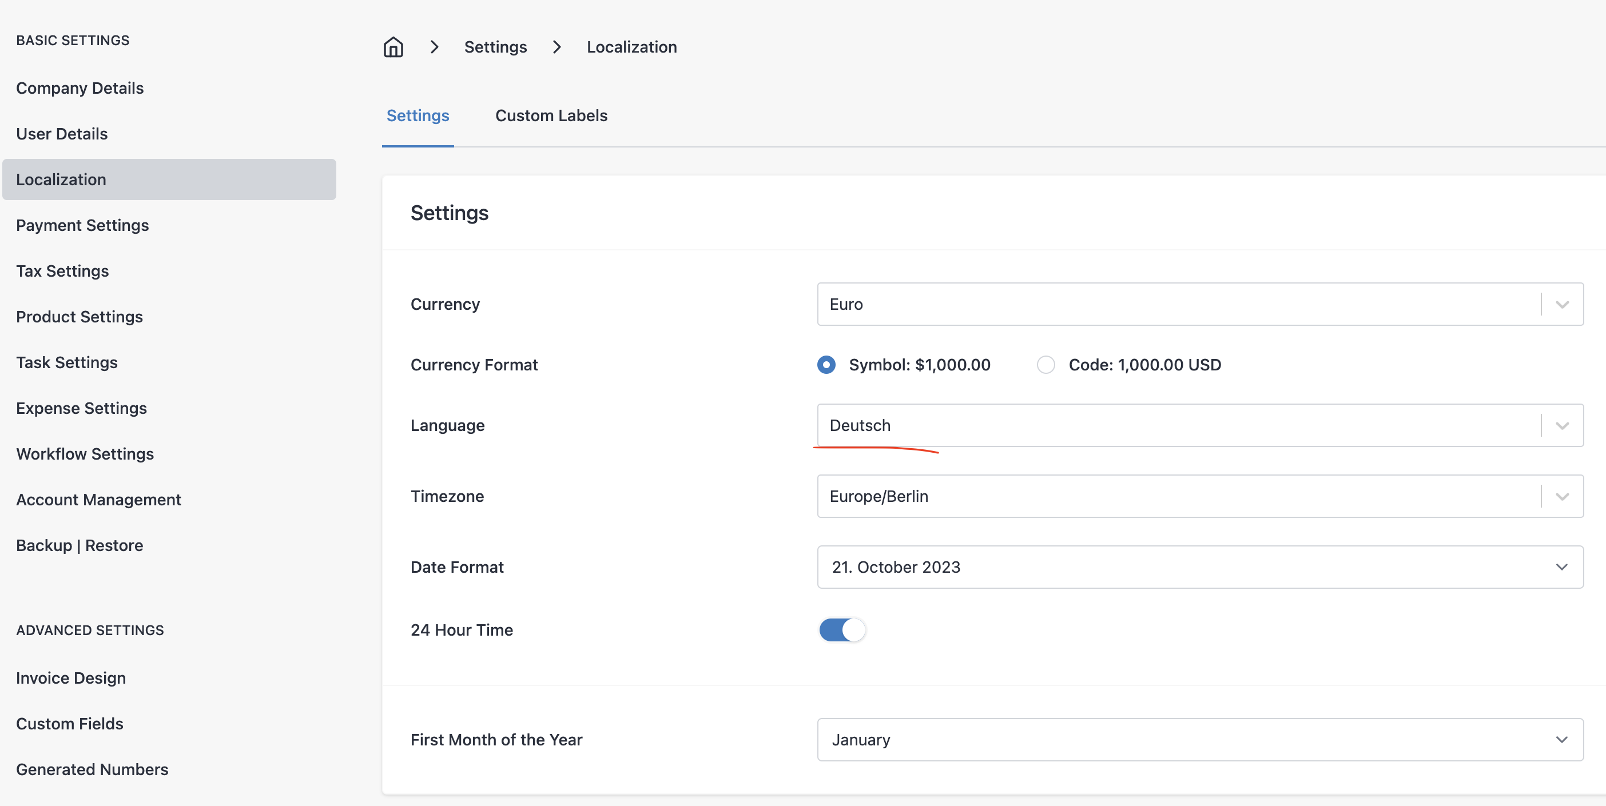The image size is (1606, 806).
Task: Select Localization in the sidebar
Action: (x=169, y=179)
